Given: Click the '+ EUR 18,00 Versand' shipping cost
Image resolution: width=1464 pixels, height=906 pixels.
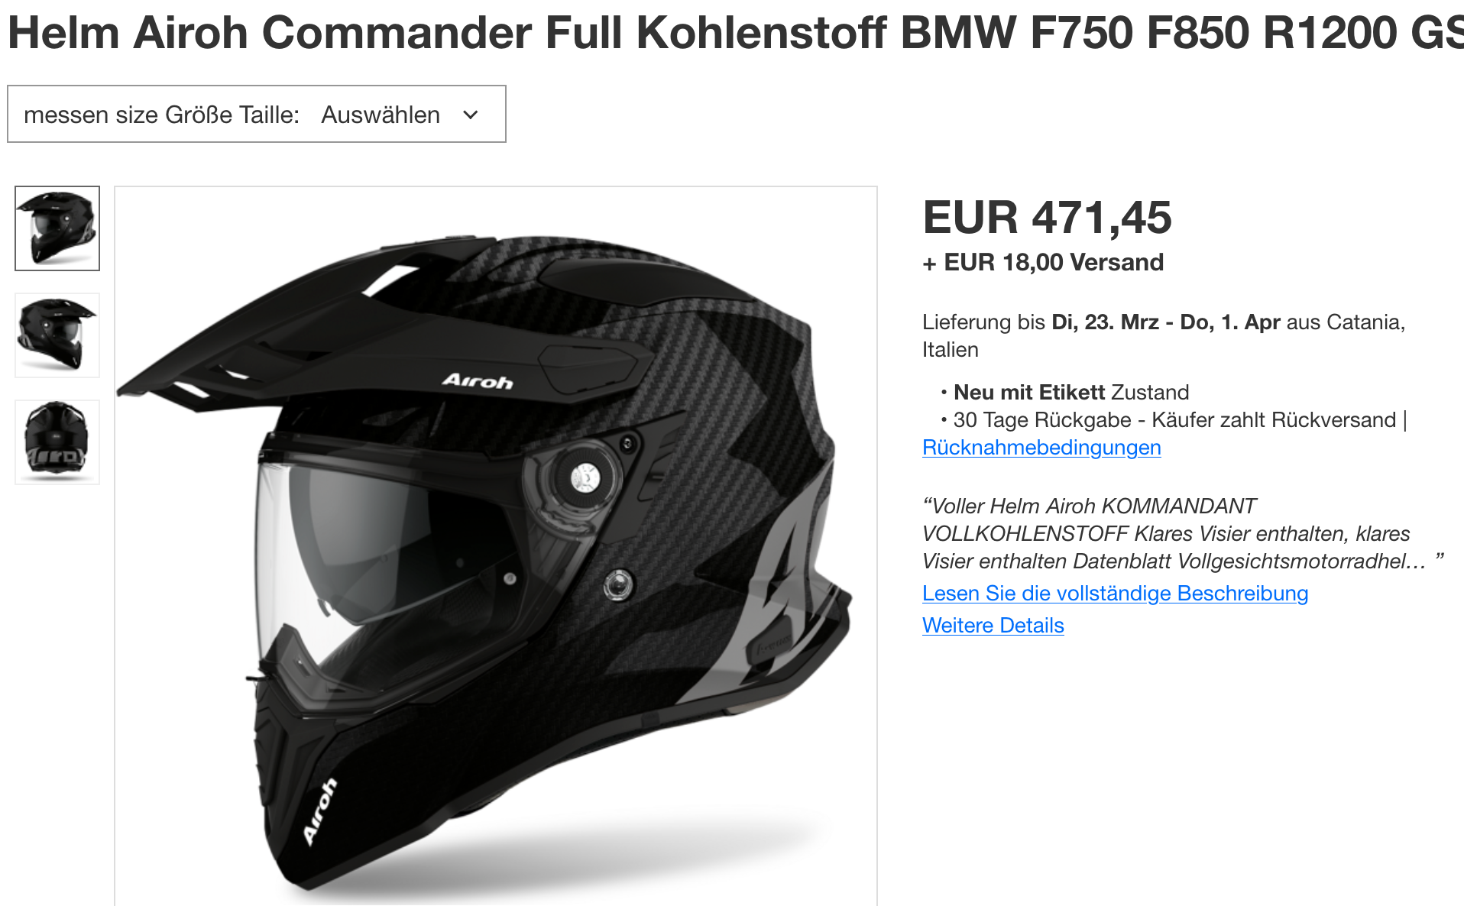Looking at the screenshot, I should click(1043, 263).
